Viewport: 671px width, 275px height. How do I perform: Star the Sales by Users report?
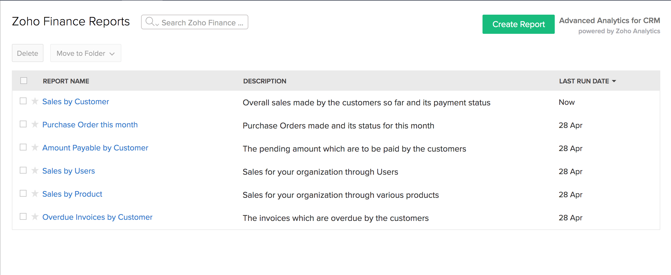tap(35, 170)
